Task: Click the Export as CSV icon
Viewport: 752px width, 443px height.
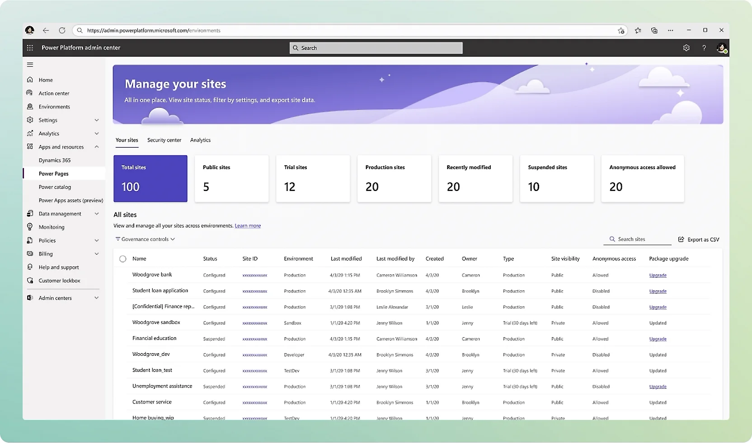Action: (681, 239)
